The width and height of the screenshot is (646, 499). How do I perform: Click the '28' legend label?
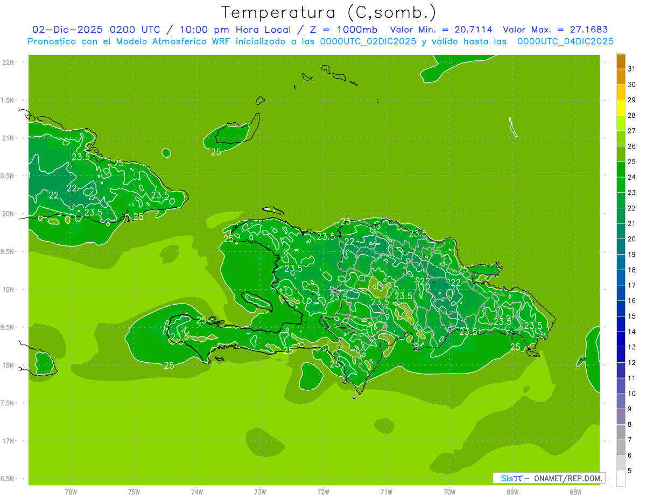(631, 115)
